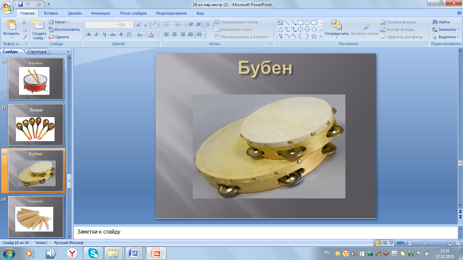Viewport: 463px width, 260px height.
Task: Expand the shapes gallery more arrow
Action: [321, 37]
